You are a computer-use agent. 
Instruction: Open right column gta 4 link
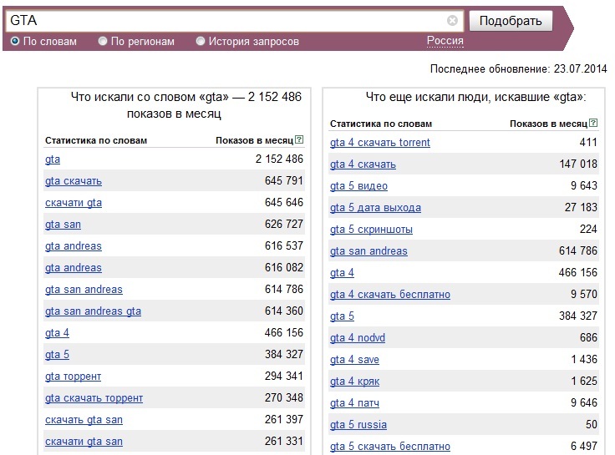[x=342, y=273]
